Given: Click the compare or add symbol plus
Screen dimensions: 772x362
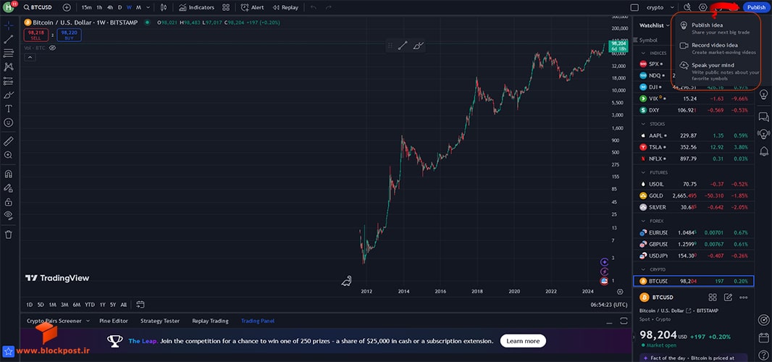Looking at the screenshot, I should click(67, 7).
